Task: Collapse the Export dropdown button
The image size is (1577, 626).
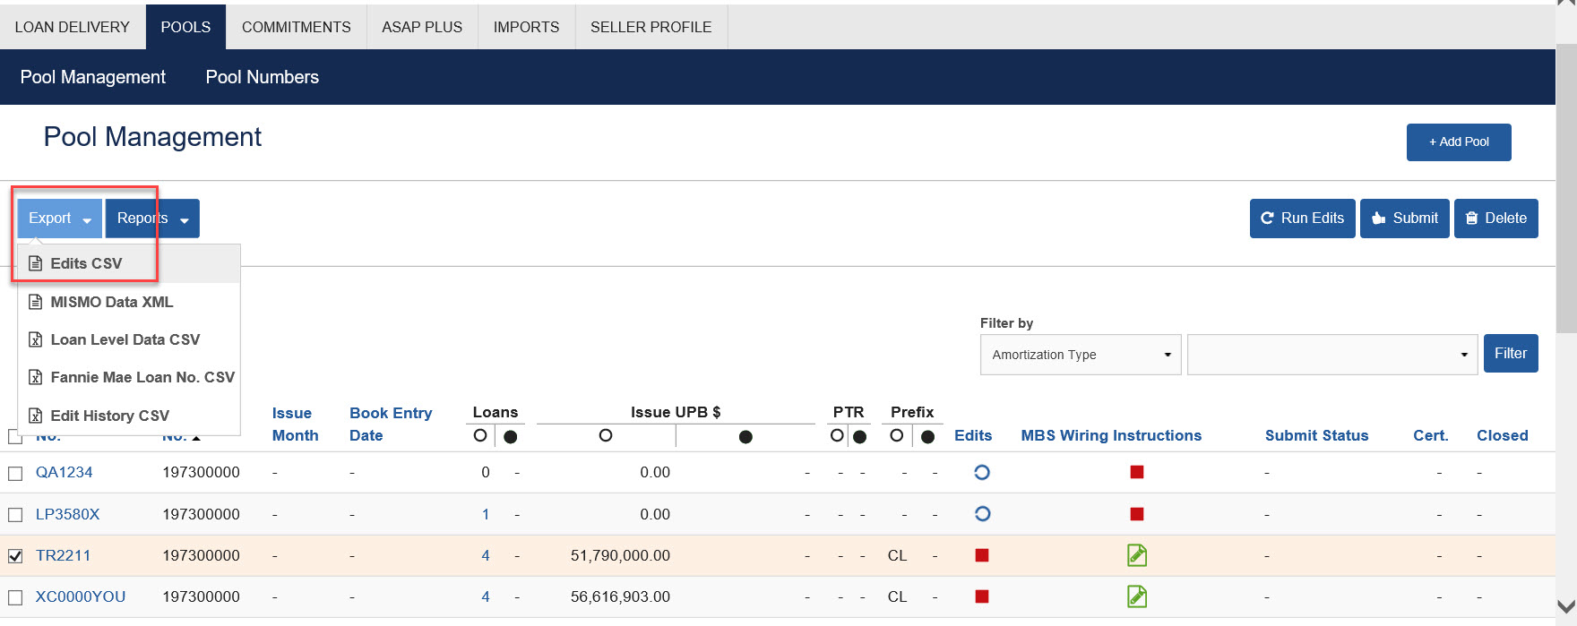Action: [59, 219]
